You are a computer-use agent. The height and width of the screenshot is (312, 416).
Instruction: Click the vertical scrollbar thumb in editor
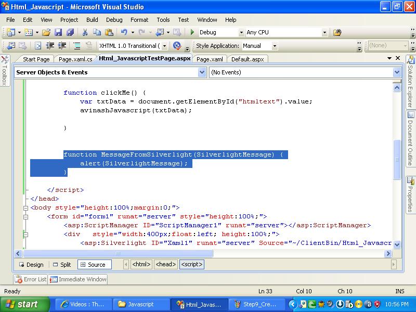pyautogui.click(x=397, y=160)
